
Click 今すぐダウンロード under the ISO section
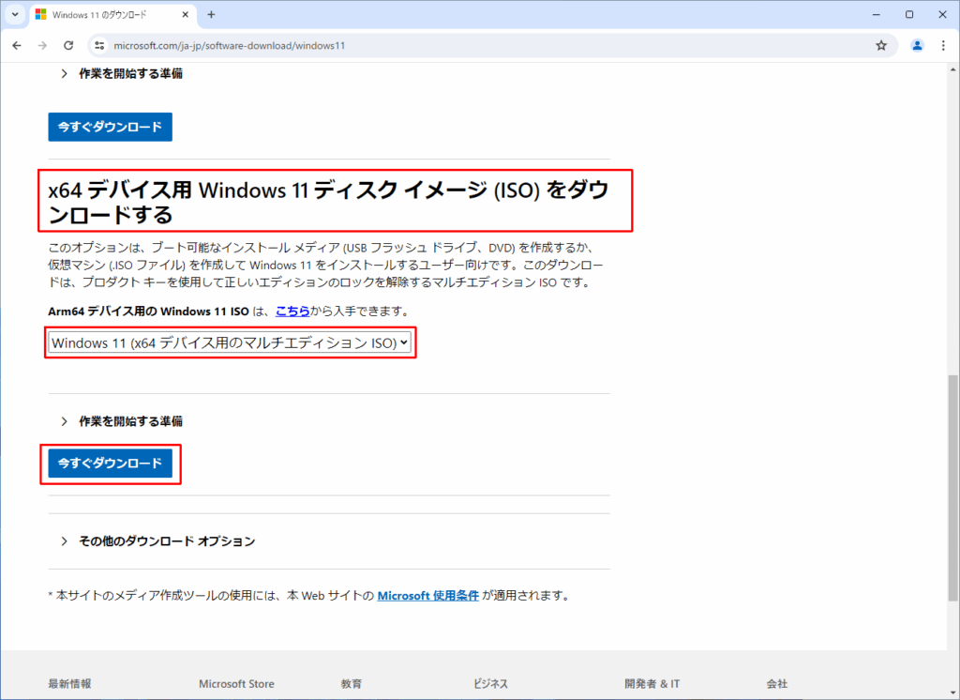111,463
